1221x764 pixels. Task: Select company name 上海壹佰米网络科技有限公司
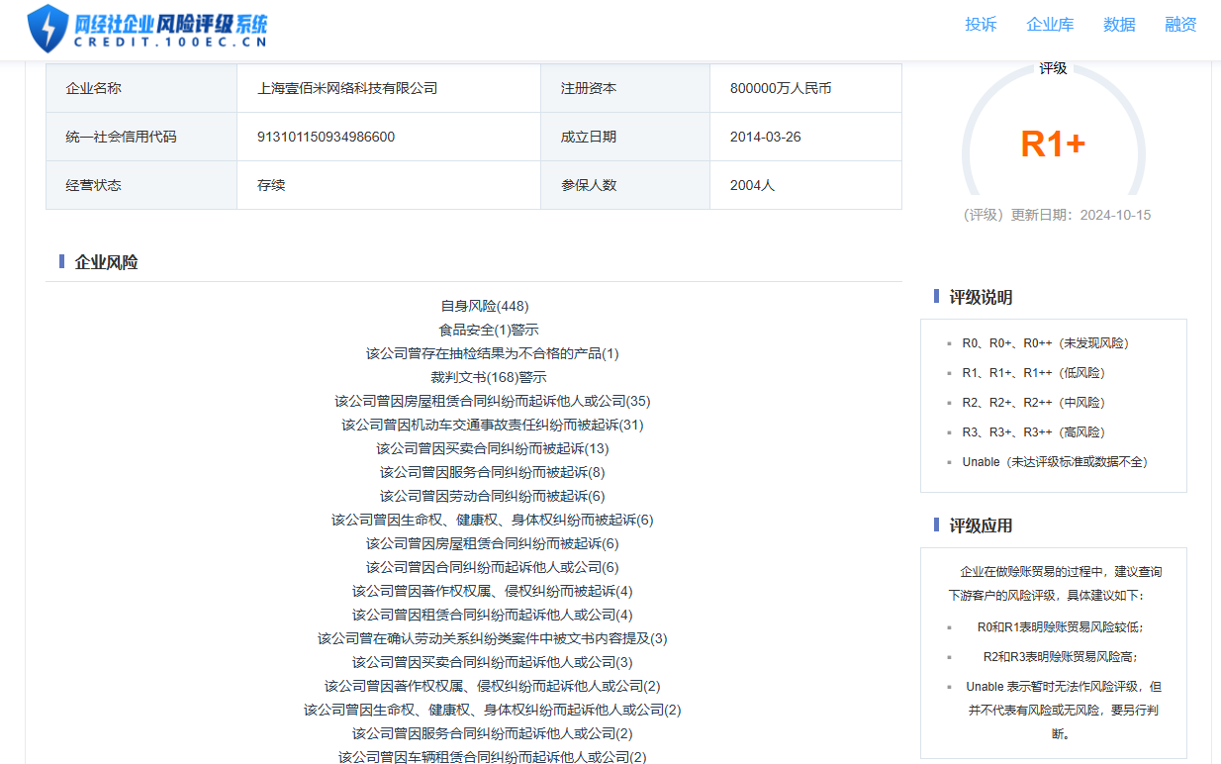point(347,88)
